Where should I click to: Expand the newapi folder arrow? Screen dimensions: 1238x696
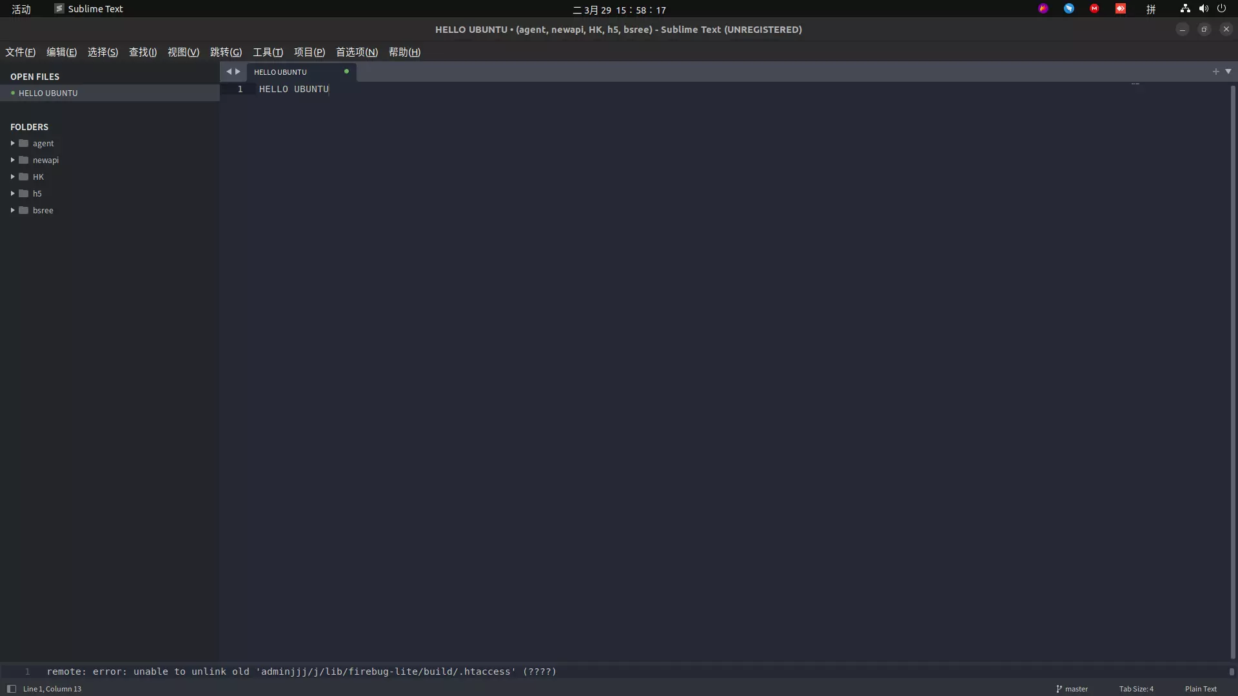pyautogui.click(x=12, y=160)
